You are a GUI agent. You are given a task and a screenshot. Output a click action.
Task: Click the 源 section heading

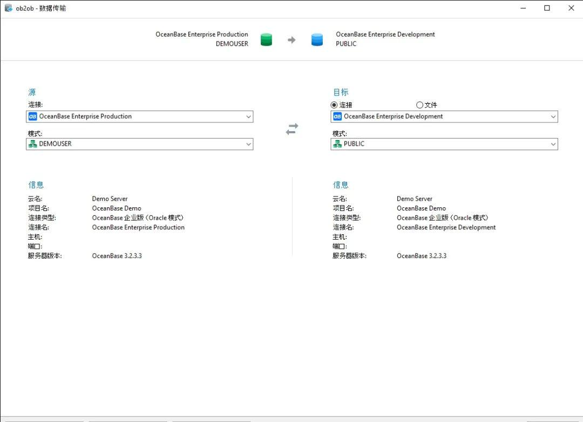[x=32, y=92]
